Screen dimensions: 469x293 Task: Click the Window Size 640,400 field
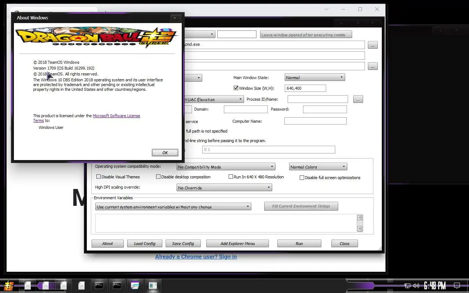[305, 88]
